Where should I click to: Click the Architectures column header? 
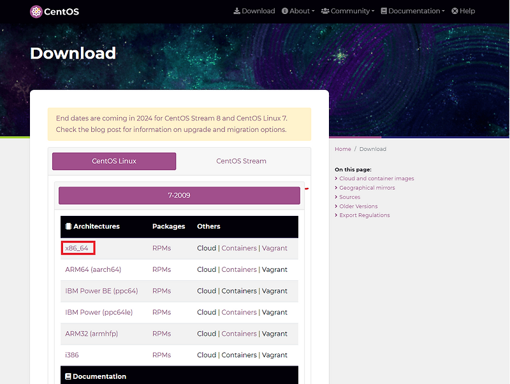pos(92,227)
